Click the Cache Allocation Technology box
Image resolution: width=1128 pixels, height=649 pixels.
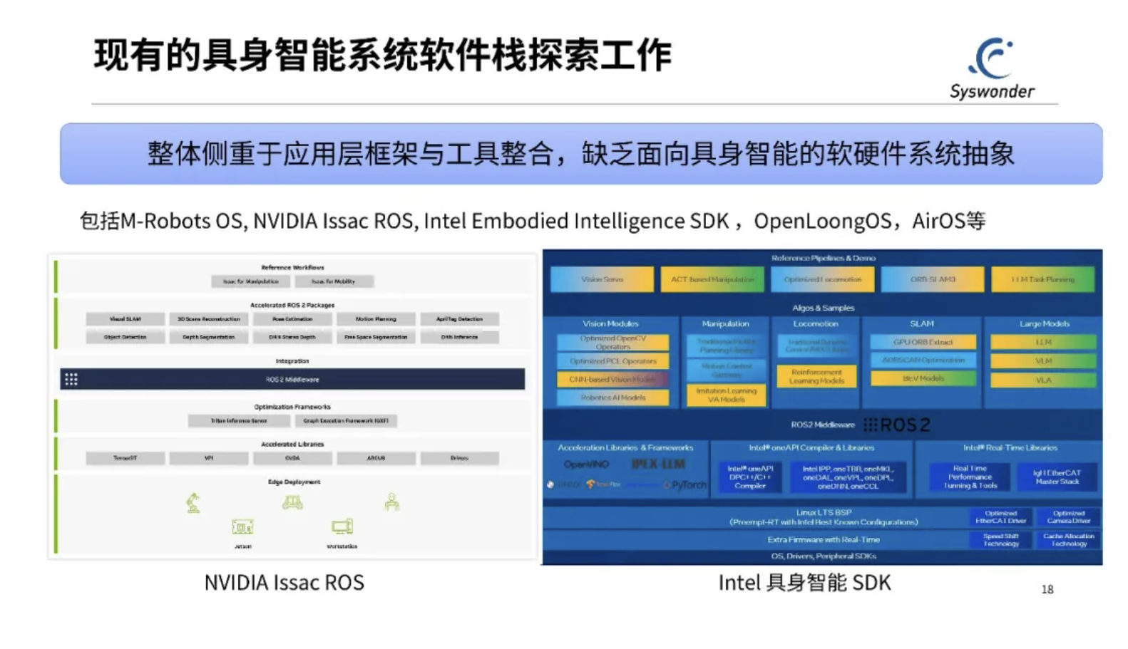tap(1068, 540)
